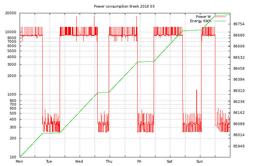Click the 800 left axis value
The width and height of the screenshot is (256, 166).
pyautogui.click(x=13, y=101)
